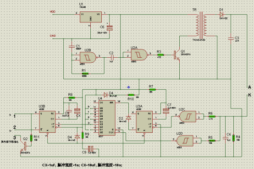This screenshot has height=169, width=254.
Task: Select the CX pulse width note text
Action: tap(82, 165)
